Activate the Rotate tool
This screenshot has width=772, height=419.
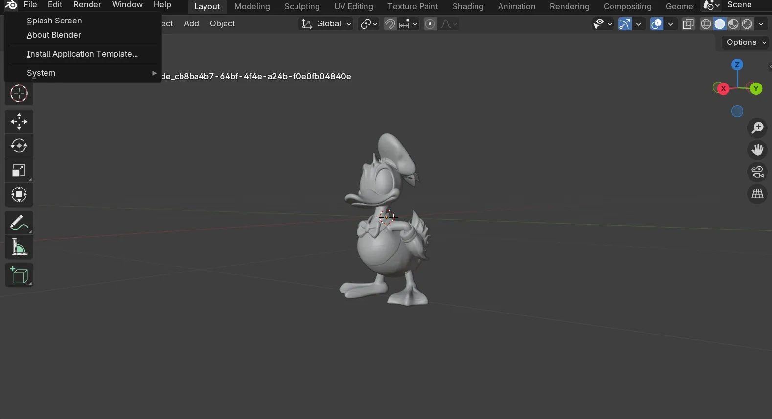pyautogui.click(x=19, y=146)
